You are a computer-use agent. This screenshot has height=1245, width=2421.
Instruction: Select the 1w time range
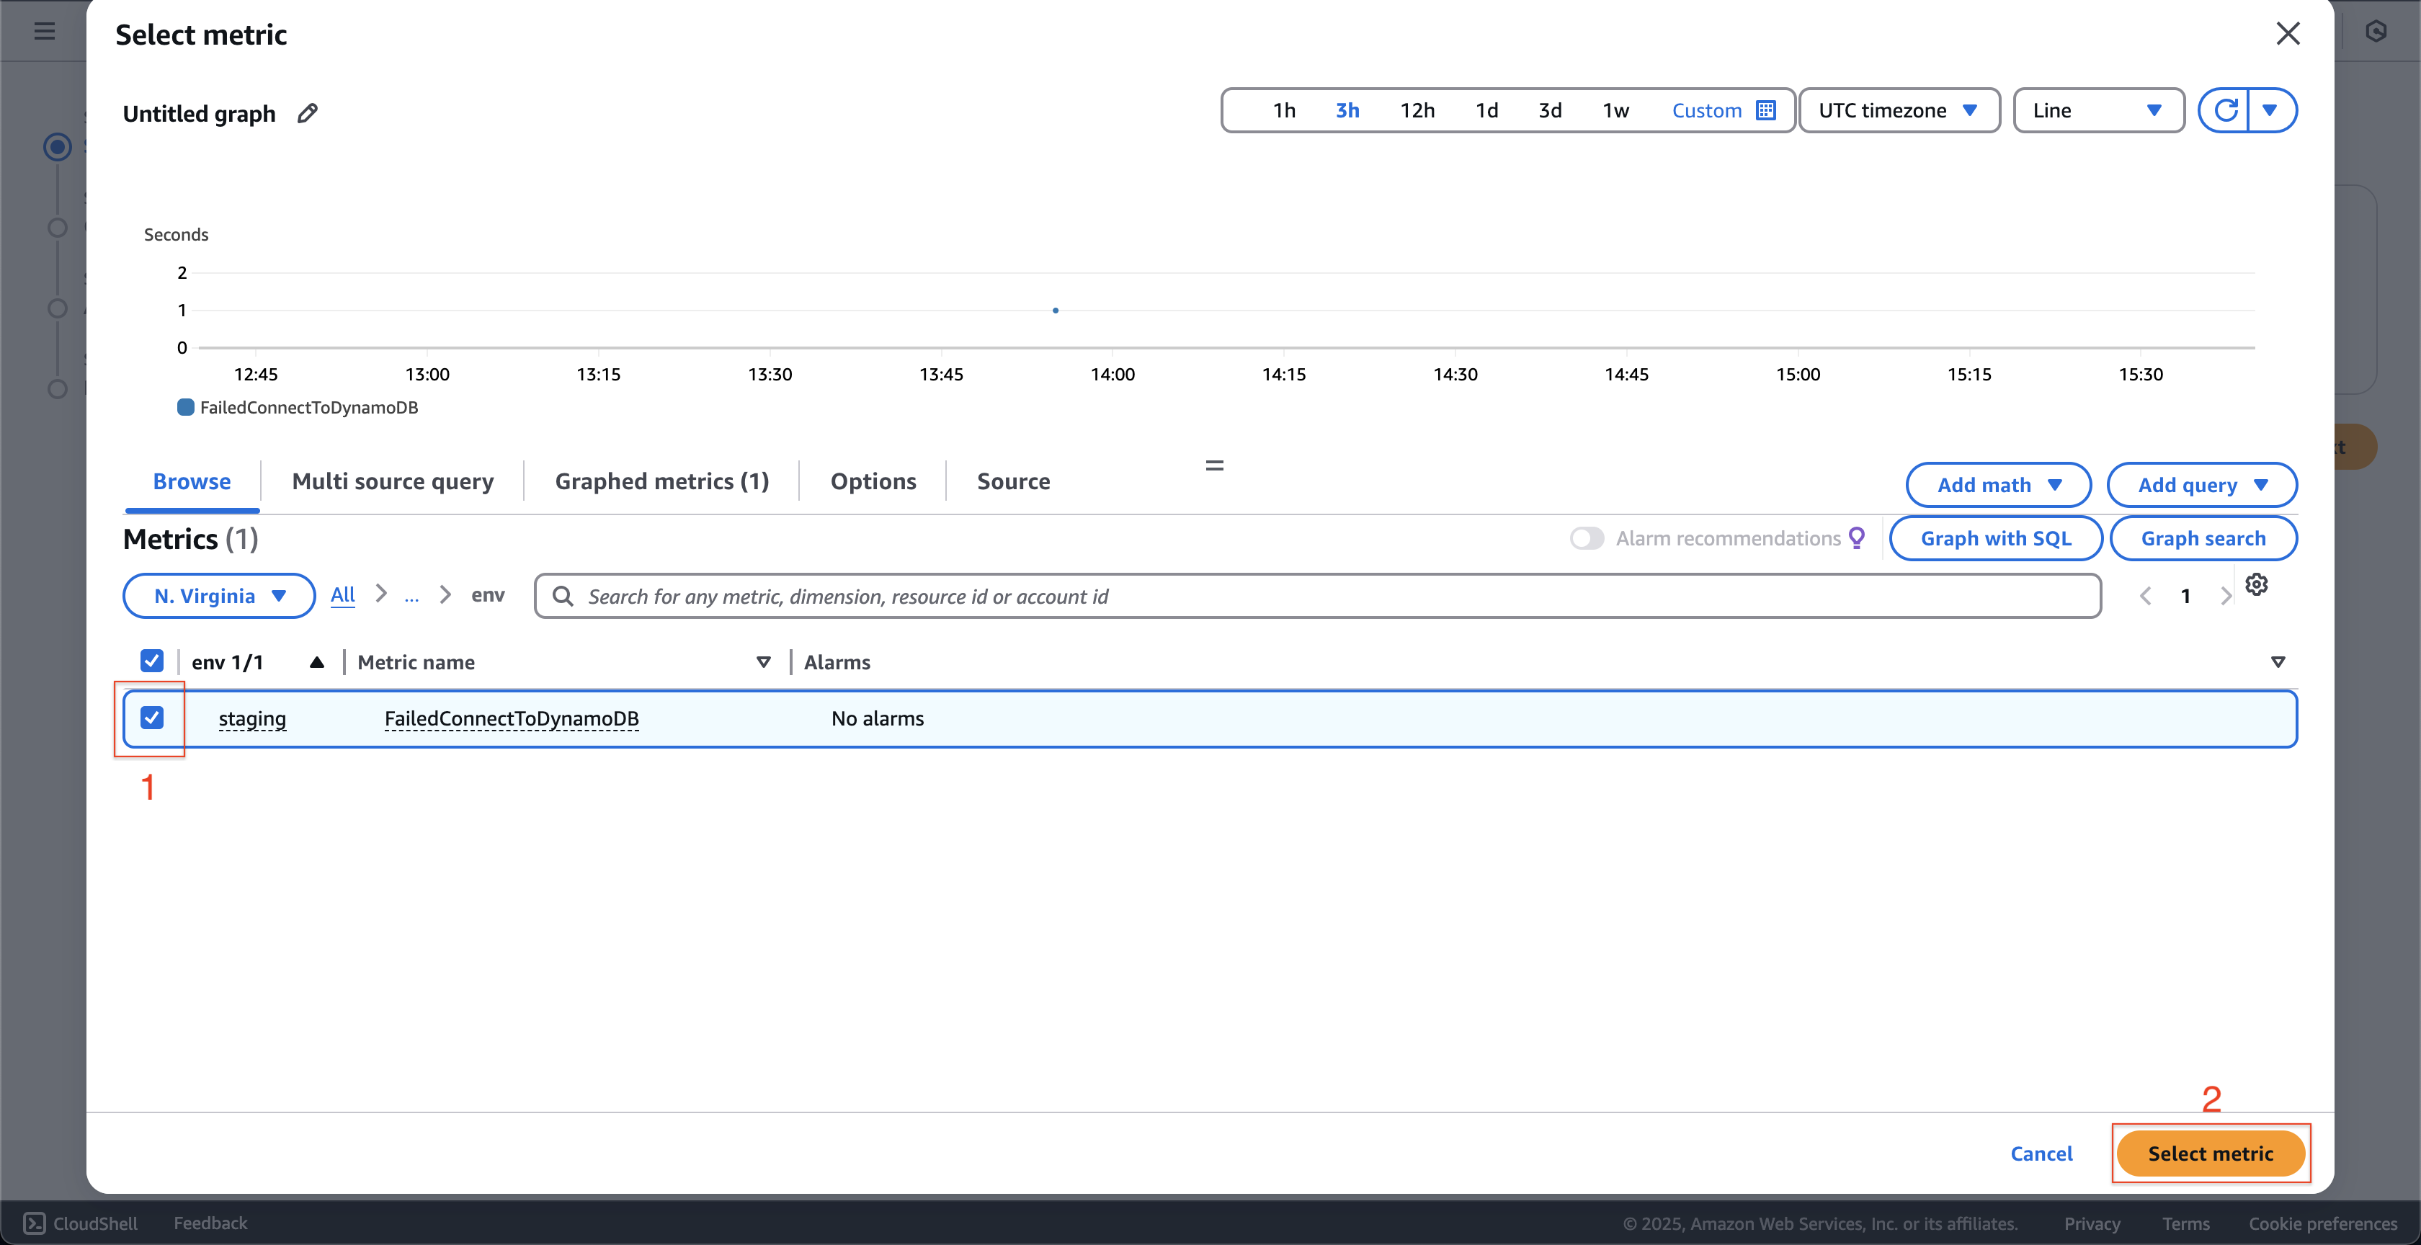click(1615, 111)
